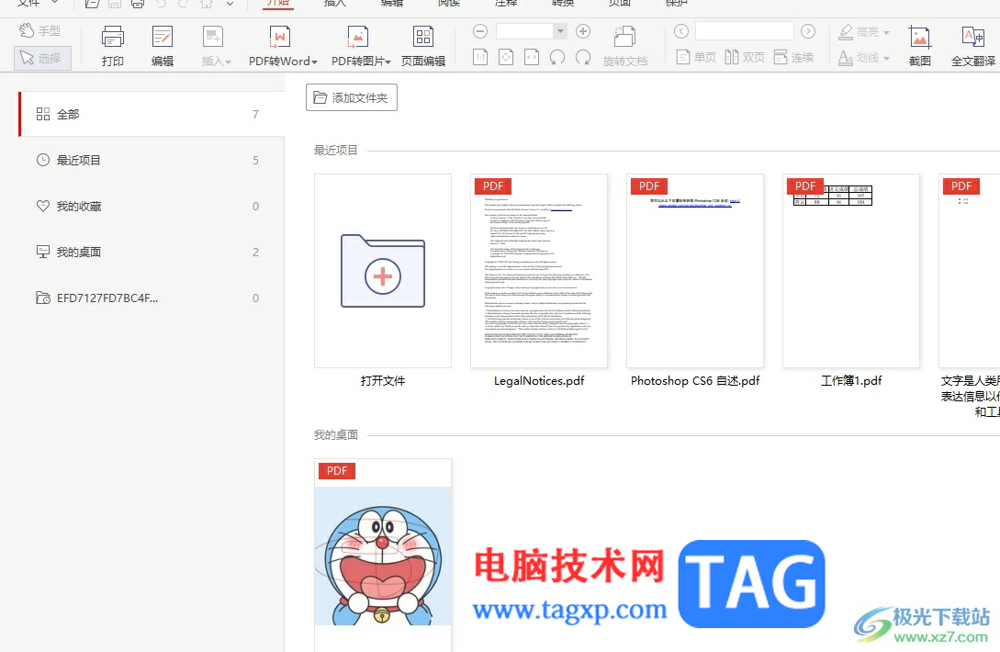Click the heart icon beside 我的收藏
Image resolution: width=1000 pixels, height=652 pixels.
43,206
